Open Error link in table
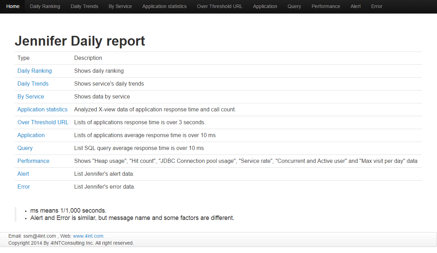Screen dimensions: 437x253 tap(24, 187)
